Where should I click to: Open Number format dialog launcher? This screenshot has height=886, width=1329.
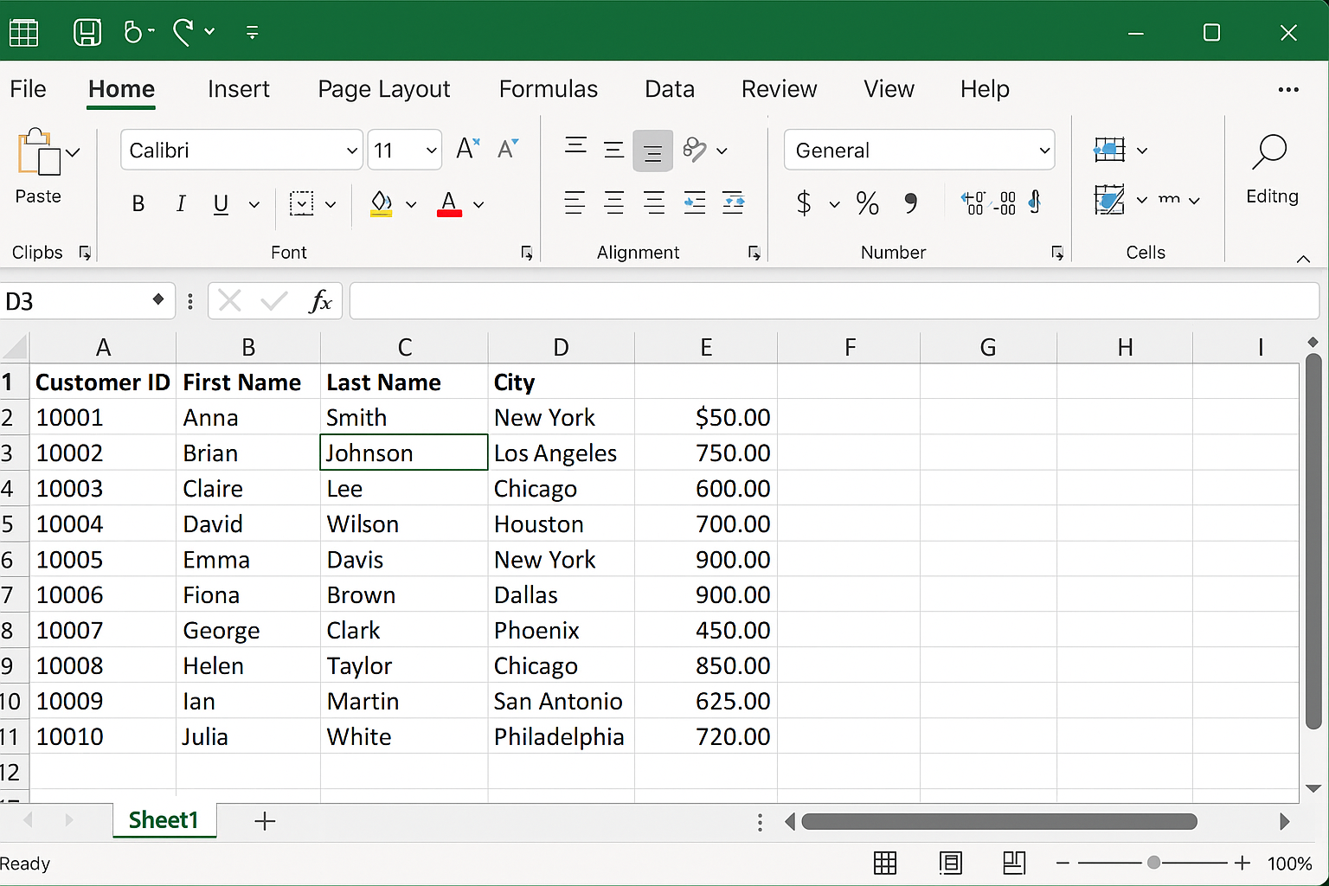pos(1056,253)
